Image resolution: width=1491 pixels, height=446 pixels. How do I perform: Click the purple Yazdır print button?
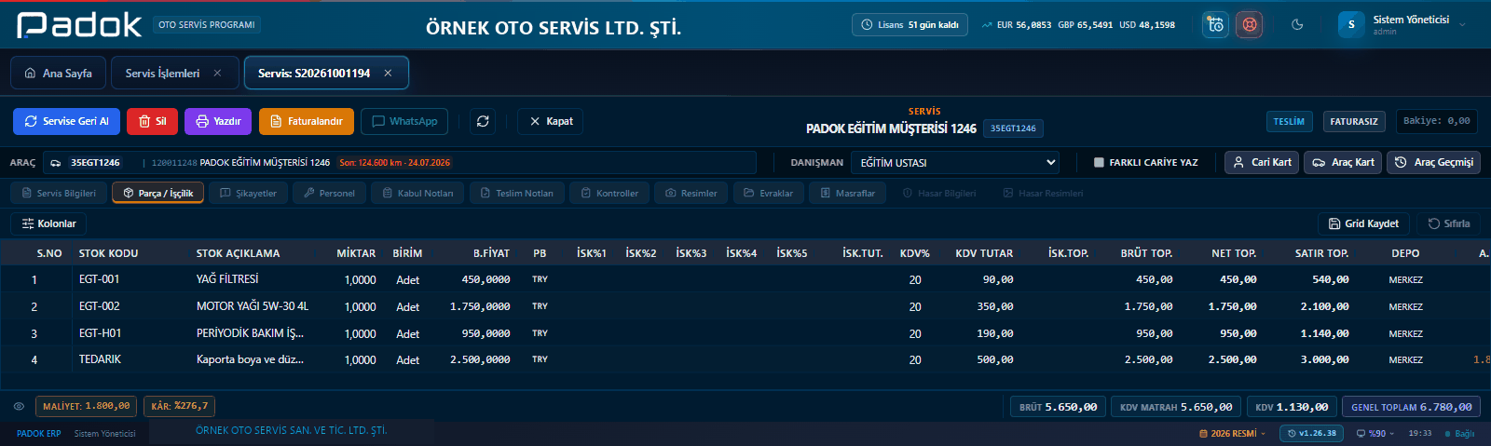(218, 121)
